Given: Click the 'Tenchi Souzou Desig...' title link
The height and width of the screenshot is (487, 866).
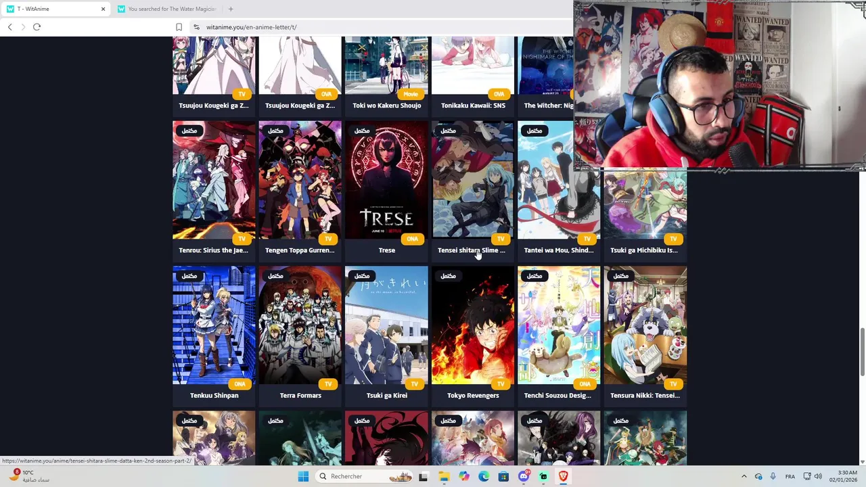Looking at the screenshot, I should [557, 396].
